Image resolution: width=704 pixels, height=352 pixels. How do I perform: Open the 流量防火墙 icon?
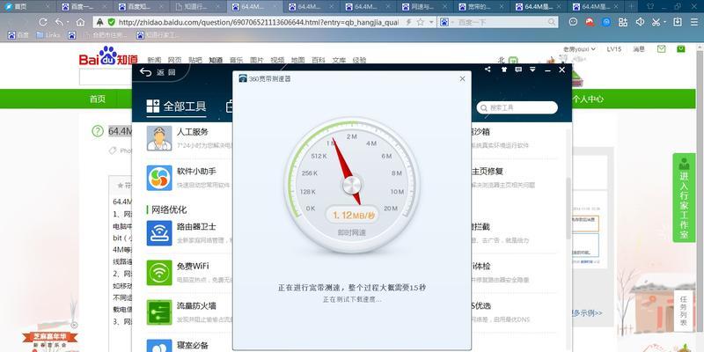pos(159,312)
